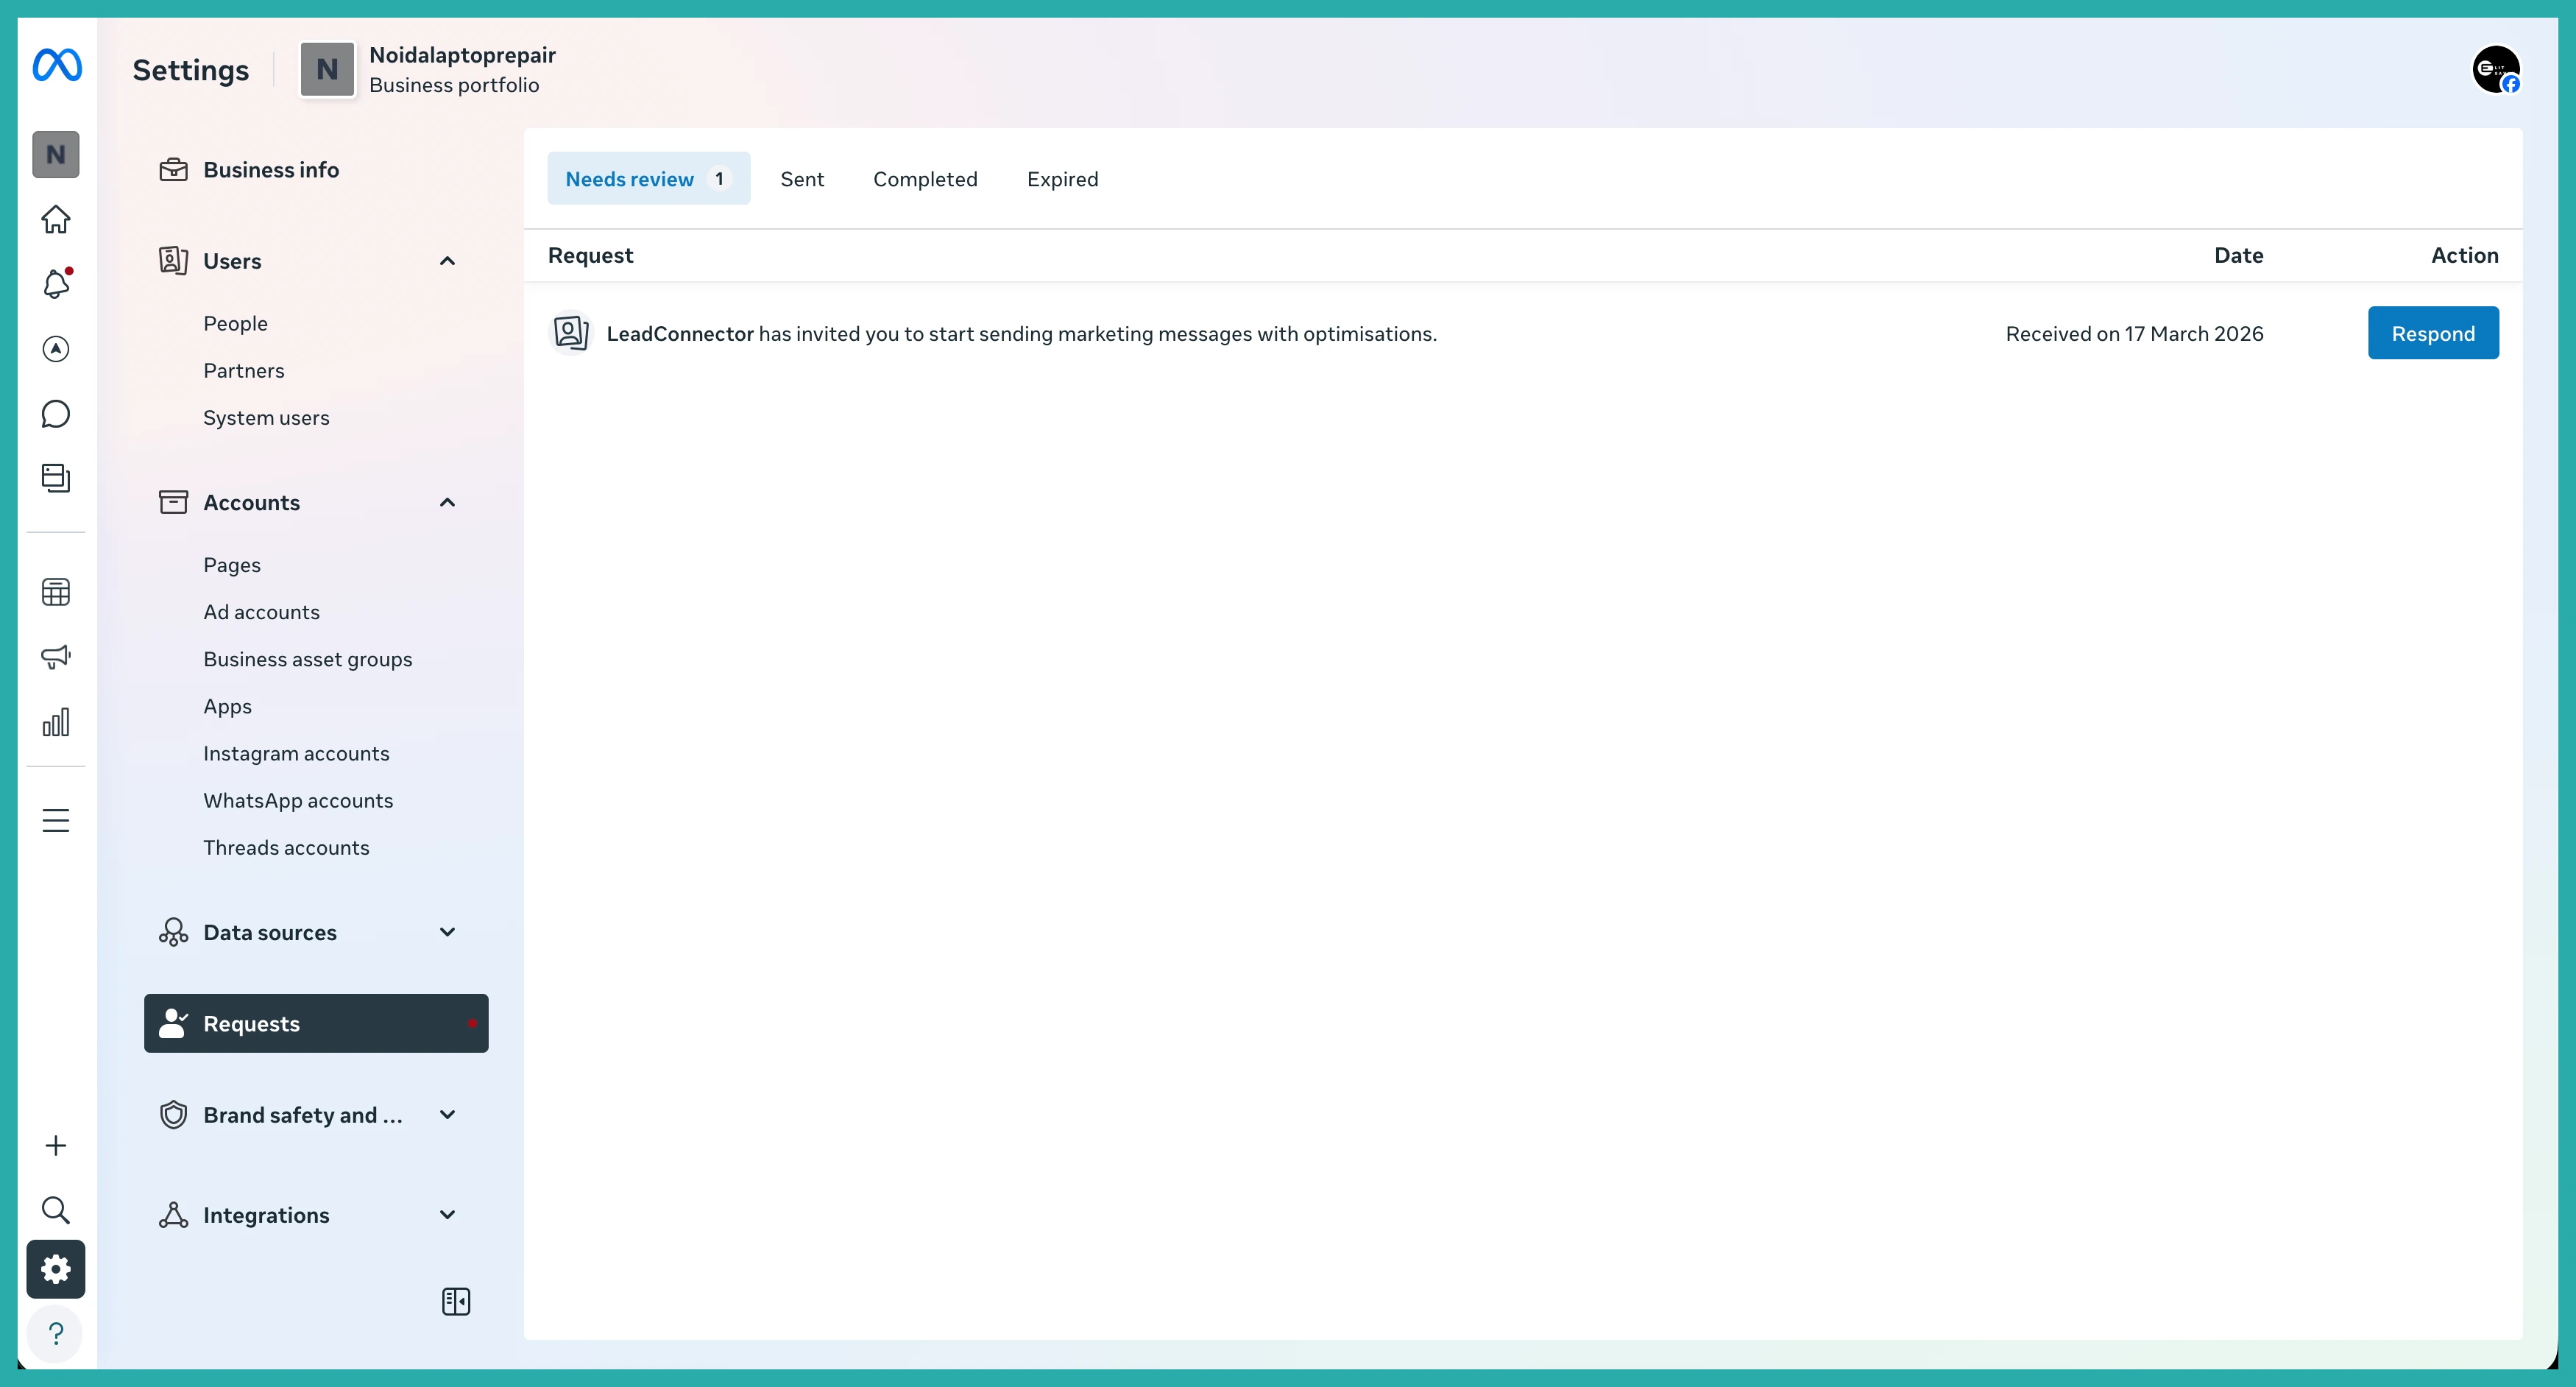Open Apps under Accounts
Viewport: 2576px width, 1387px height.
228,707
